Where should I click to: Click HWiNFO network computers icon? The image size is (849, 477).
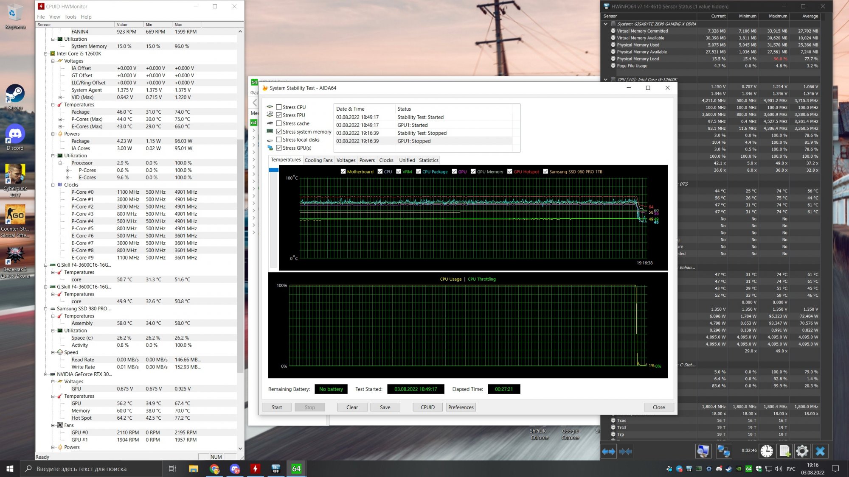(723, 451)
